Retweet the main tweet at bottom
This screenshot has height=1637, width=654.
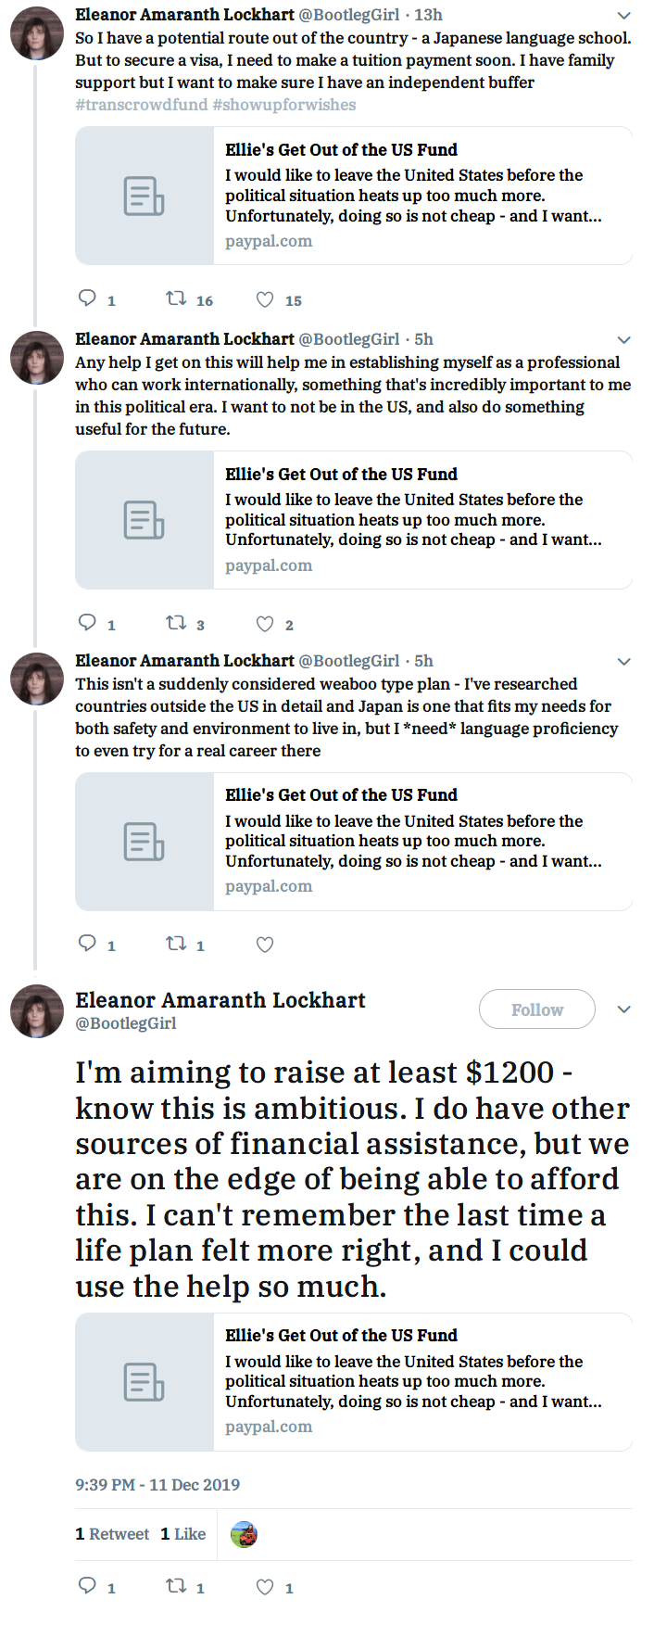pyautogui.click(x=176, y=1586)
